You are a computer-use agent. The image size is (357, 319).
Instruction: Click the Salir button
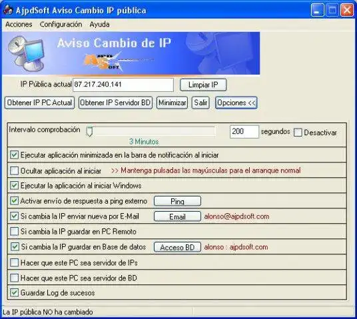(200, 103)
